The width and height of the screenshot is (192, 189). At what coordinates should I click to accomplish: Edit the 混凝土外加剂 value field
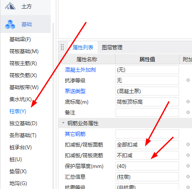(x=147, y=70)
